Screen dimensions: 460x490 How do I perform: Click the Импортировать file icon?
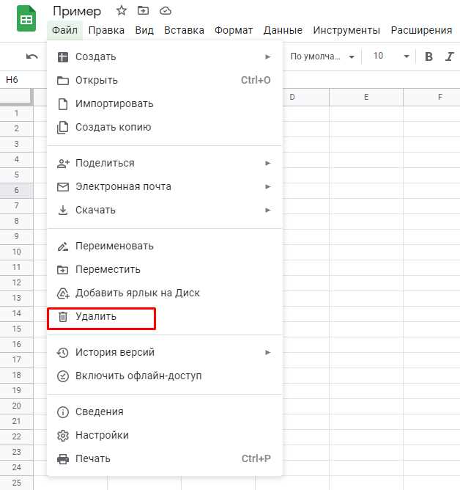click(63, 103)
